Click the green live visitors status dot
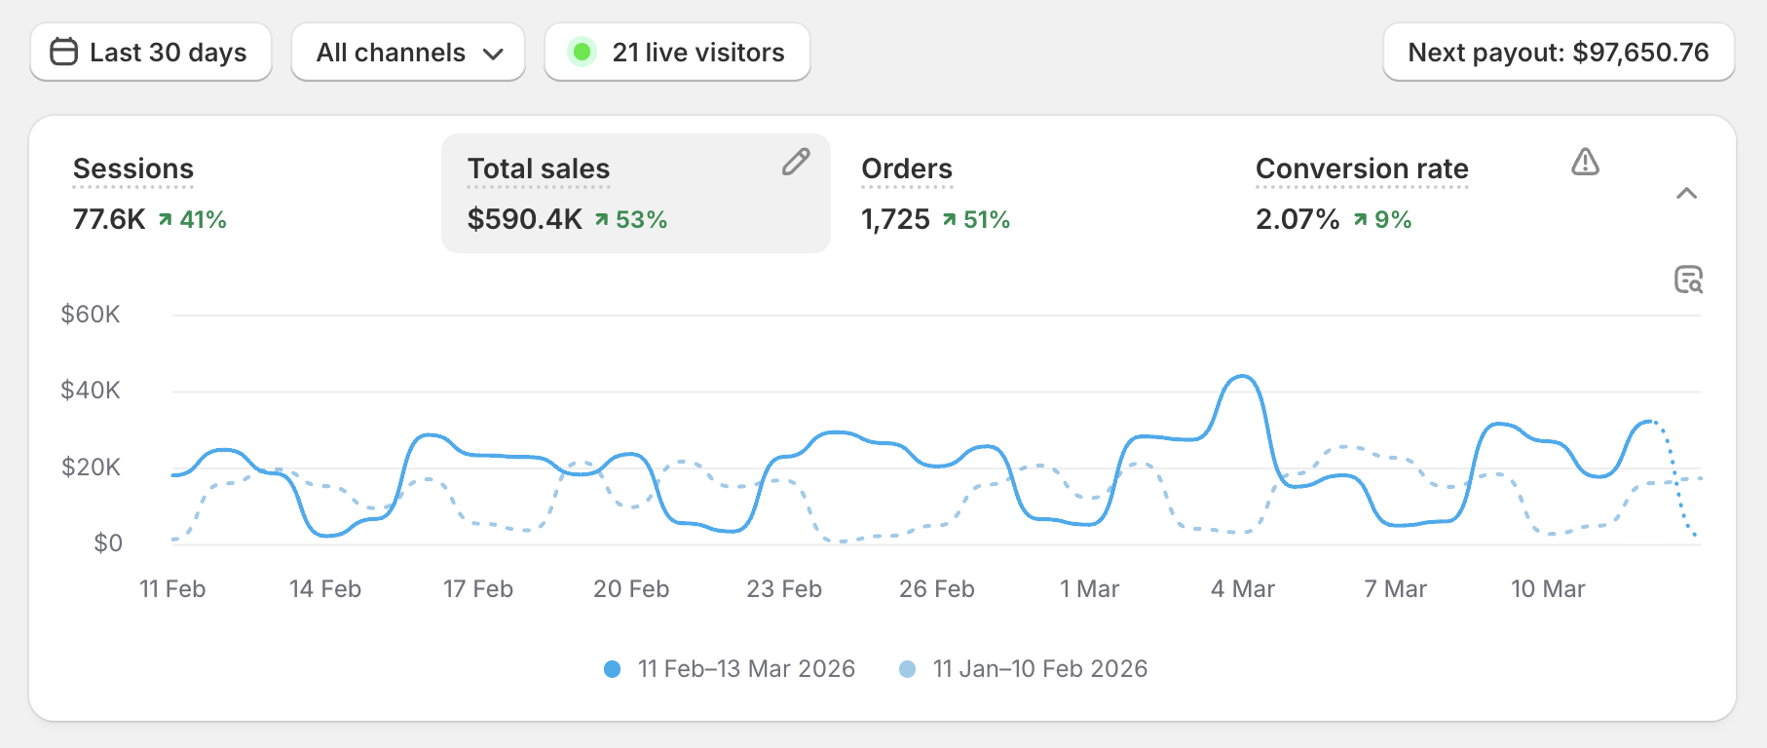1767x748 pixels. tap(582, 52)
